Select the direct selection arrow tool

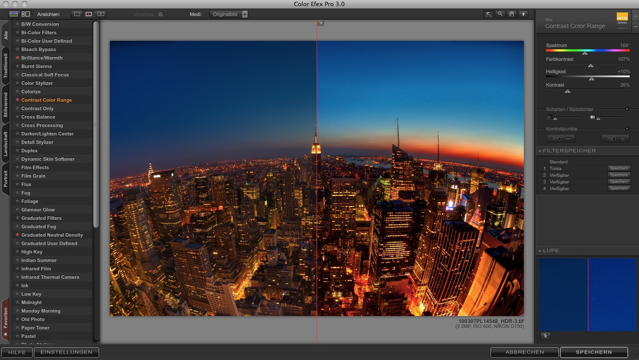coord(489,14)
